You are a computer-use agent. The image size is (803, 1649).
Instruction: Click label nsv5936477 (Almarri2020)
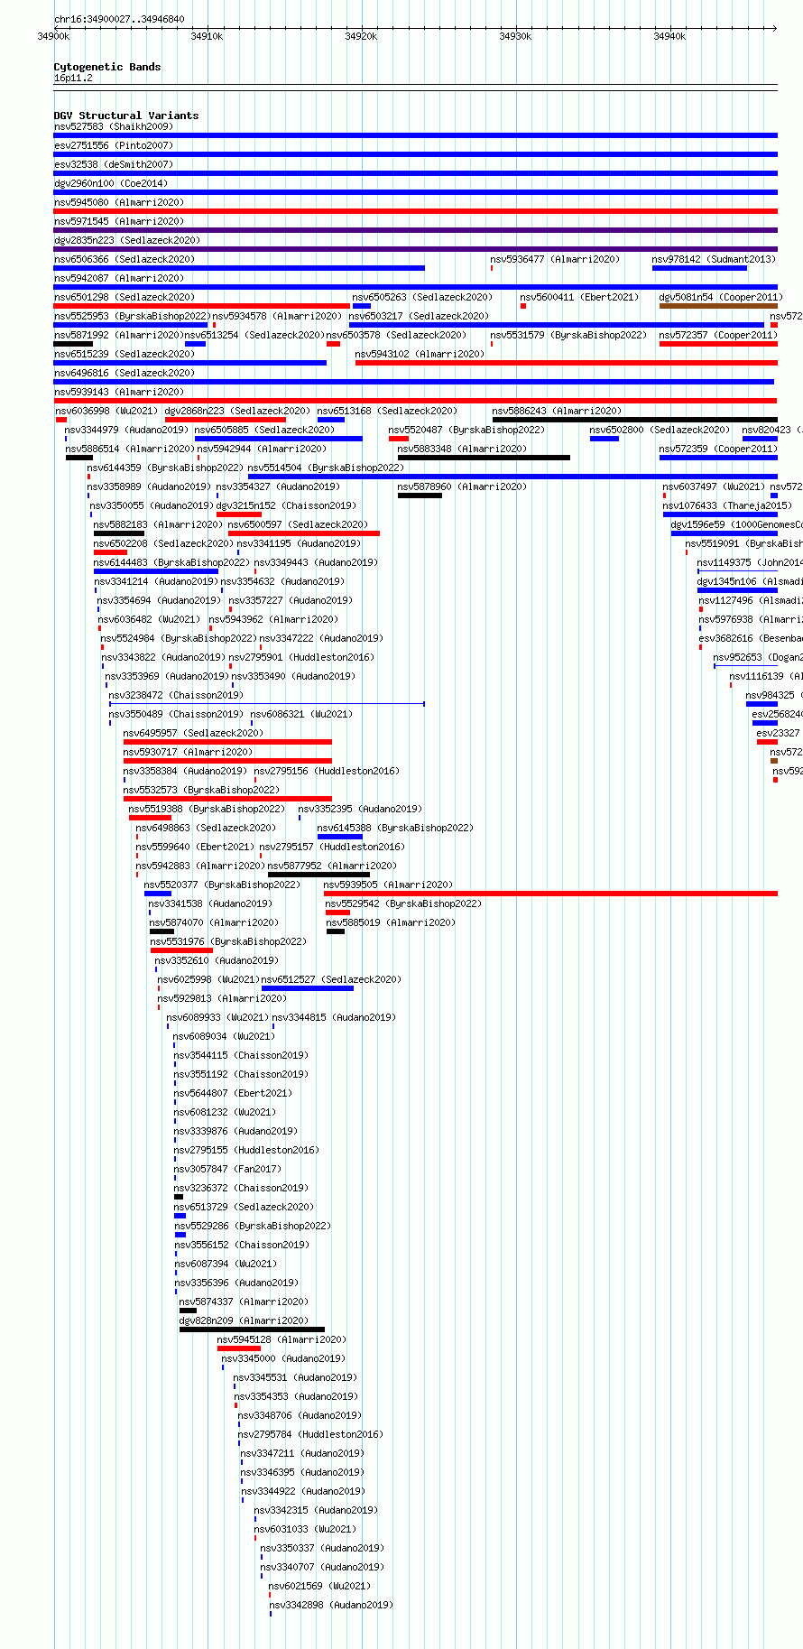click(x=555, y=259)
